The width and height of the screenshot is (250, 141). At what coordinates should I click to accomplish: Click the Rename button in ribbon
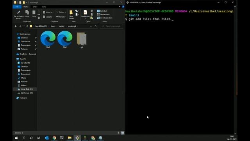(x=61, y=16)
